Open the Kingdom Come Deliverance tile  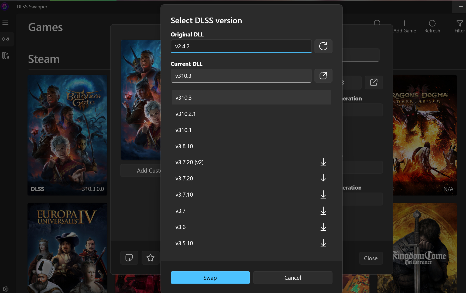pyautogui.click(x=425, y=248)
